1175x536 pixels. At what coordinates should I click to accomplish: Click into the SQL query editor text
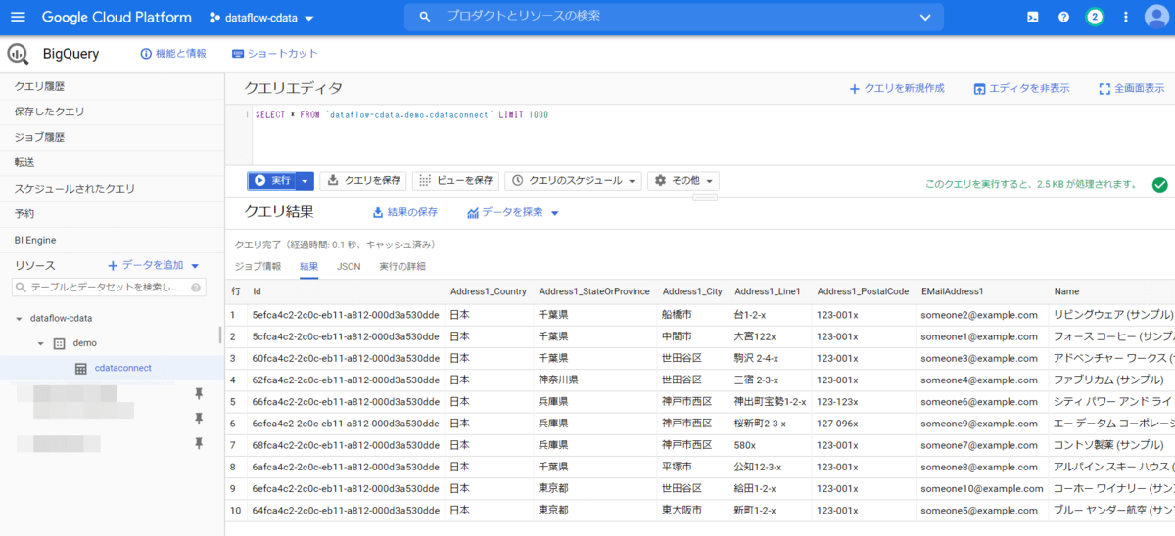click(400, 114)
